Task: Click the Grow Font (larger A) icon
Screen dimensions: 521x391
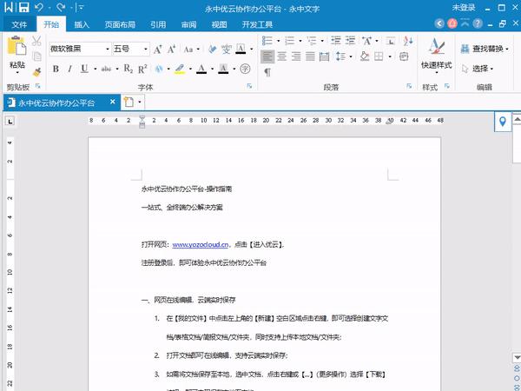Action: pyautogui.click(x=158, y=50)
